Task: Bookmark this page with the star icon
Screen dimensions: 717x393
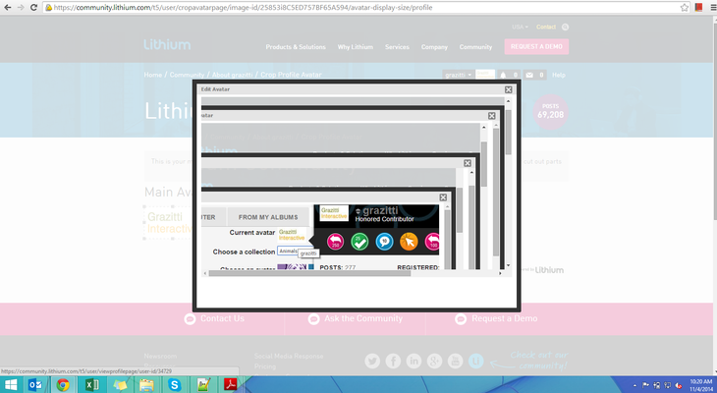Action: click(684, 7)
